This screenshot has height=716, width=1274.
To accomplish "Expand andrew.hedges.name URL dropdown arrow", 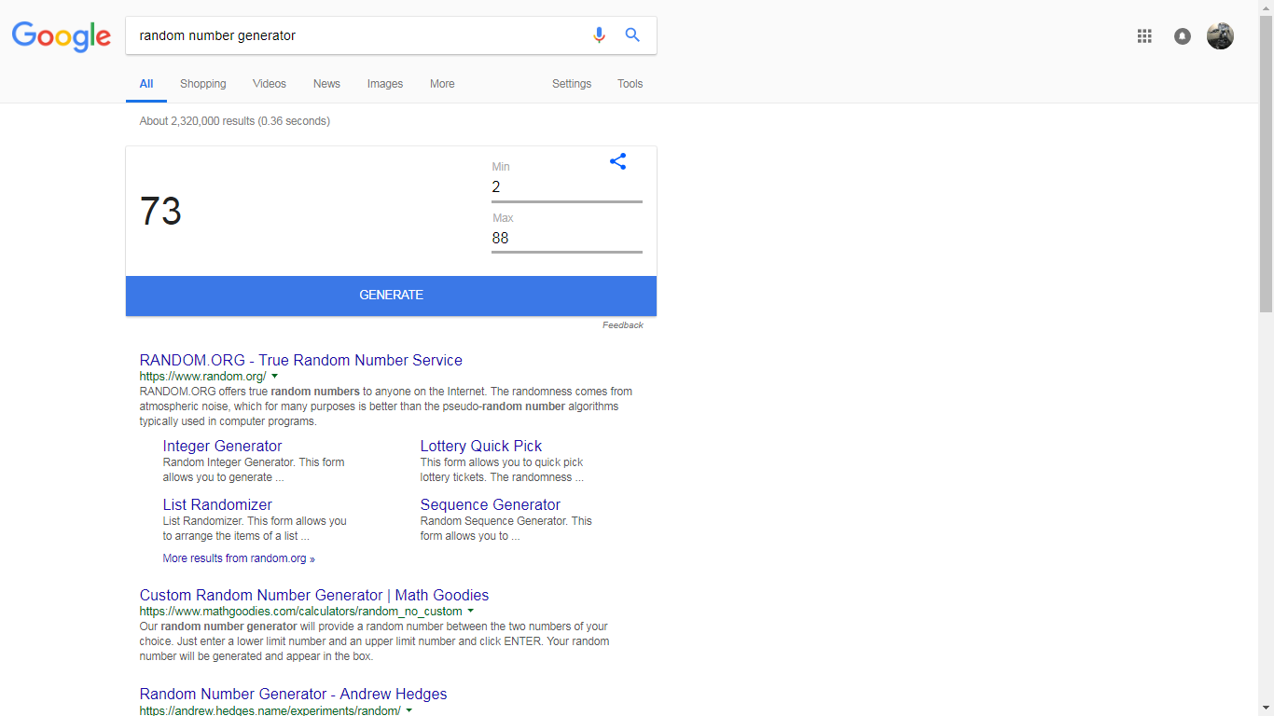I will coord(409,710).
